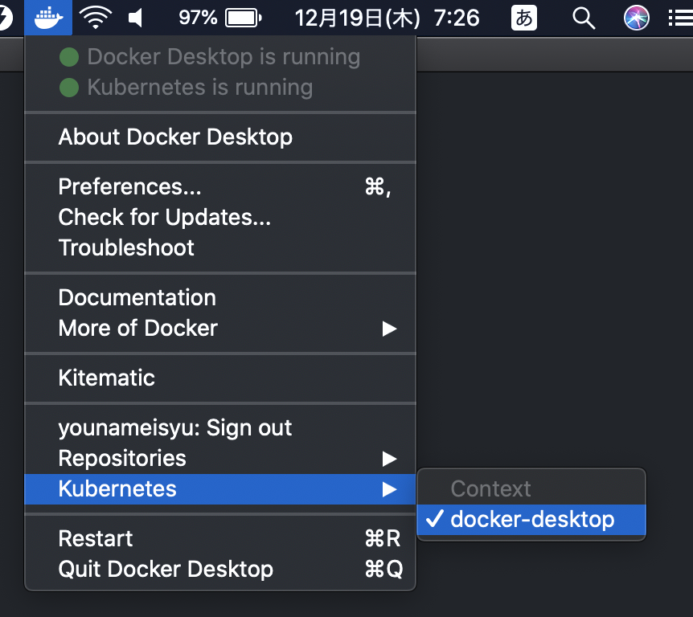Select docker-desktop Kubernetes context
693x617 pixels.
coord(531,520)
